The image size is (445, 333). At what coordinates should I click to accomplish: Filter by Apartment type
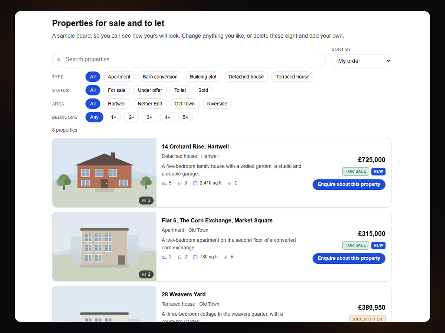tap(119, 77)
